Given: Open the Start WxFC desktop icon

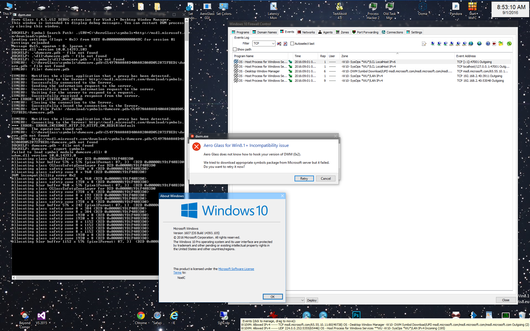Looking at the screenshot, I should (x=473, y=11).
